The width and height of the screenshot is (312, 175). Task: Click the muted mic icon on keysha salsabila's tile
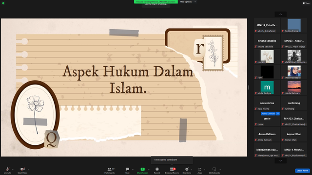point(256,47)
